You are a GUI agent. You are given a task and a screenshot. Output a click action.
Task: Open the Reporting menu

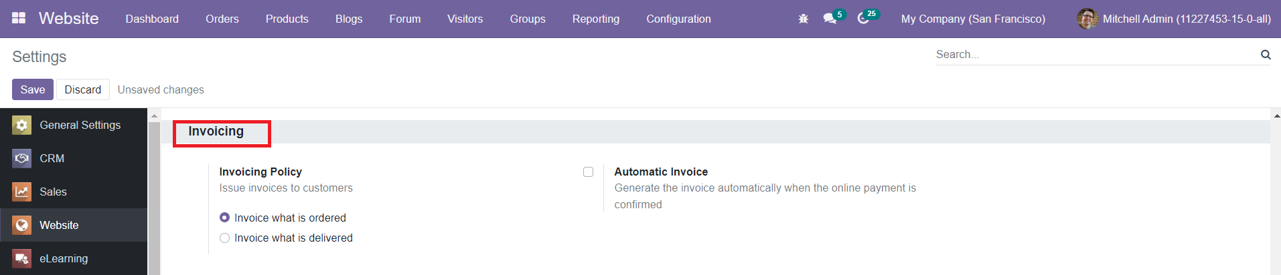(x=595, y=19)
